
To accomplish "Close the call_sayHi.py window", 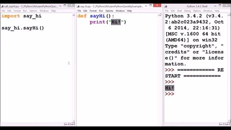I will point(71,5).
